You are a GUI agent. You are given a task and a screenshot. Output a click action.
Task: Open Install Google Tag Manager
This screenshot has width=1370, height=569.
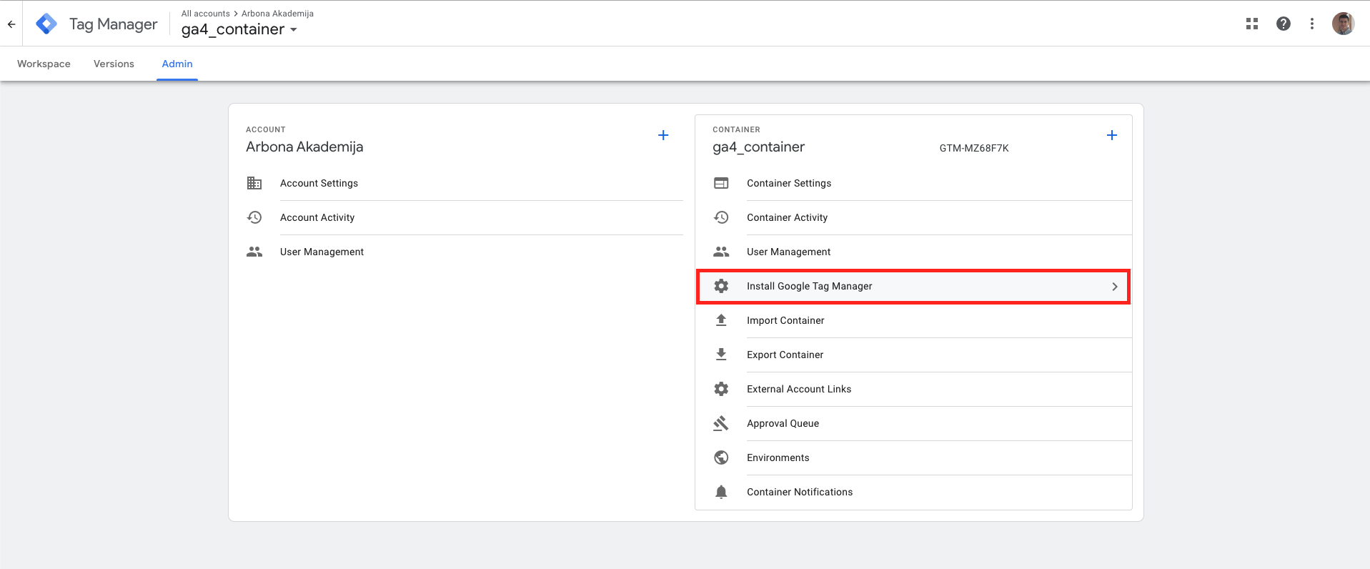[913, 286]
